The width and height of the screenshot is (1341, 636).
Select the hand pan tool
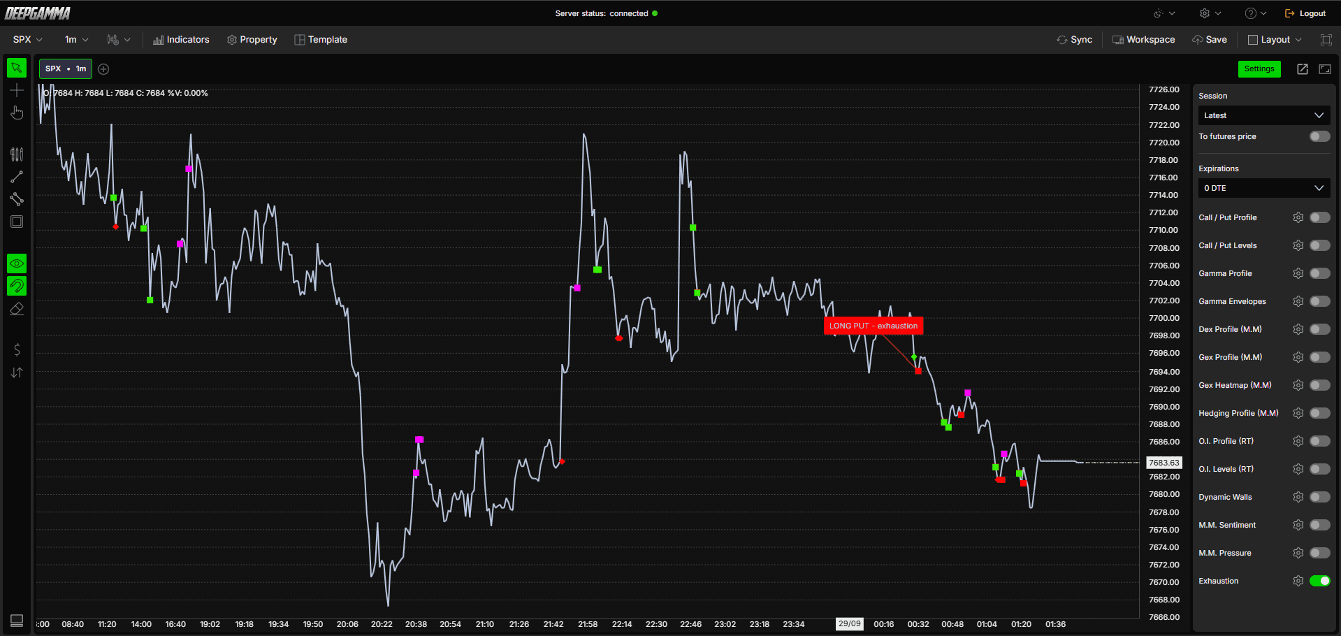coord(17,113)
